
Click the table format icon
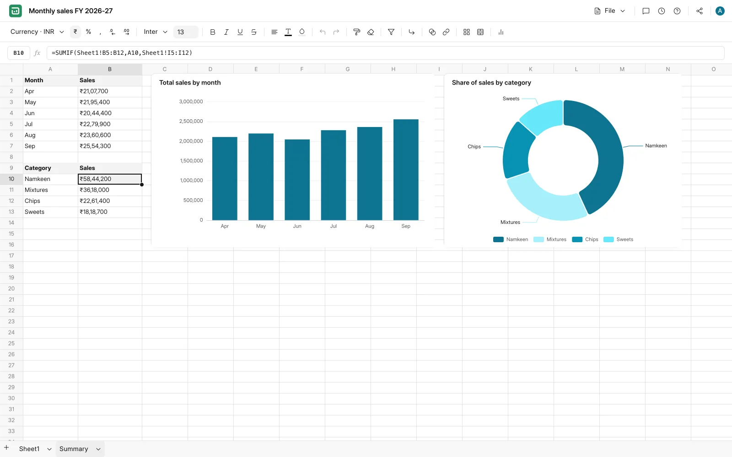click(x=480, y=32)
